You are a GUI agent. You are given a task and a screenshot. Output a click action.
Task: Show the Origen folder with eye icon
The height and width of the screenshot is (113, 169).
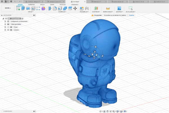point(8,27)
